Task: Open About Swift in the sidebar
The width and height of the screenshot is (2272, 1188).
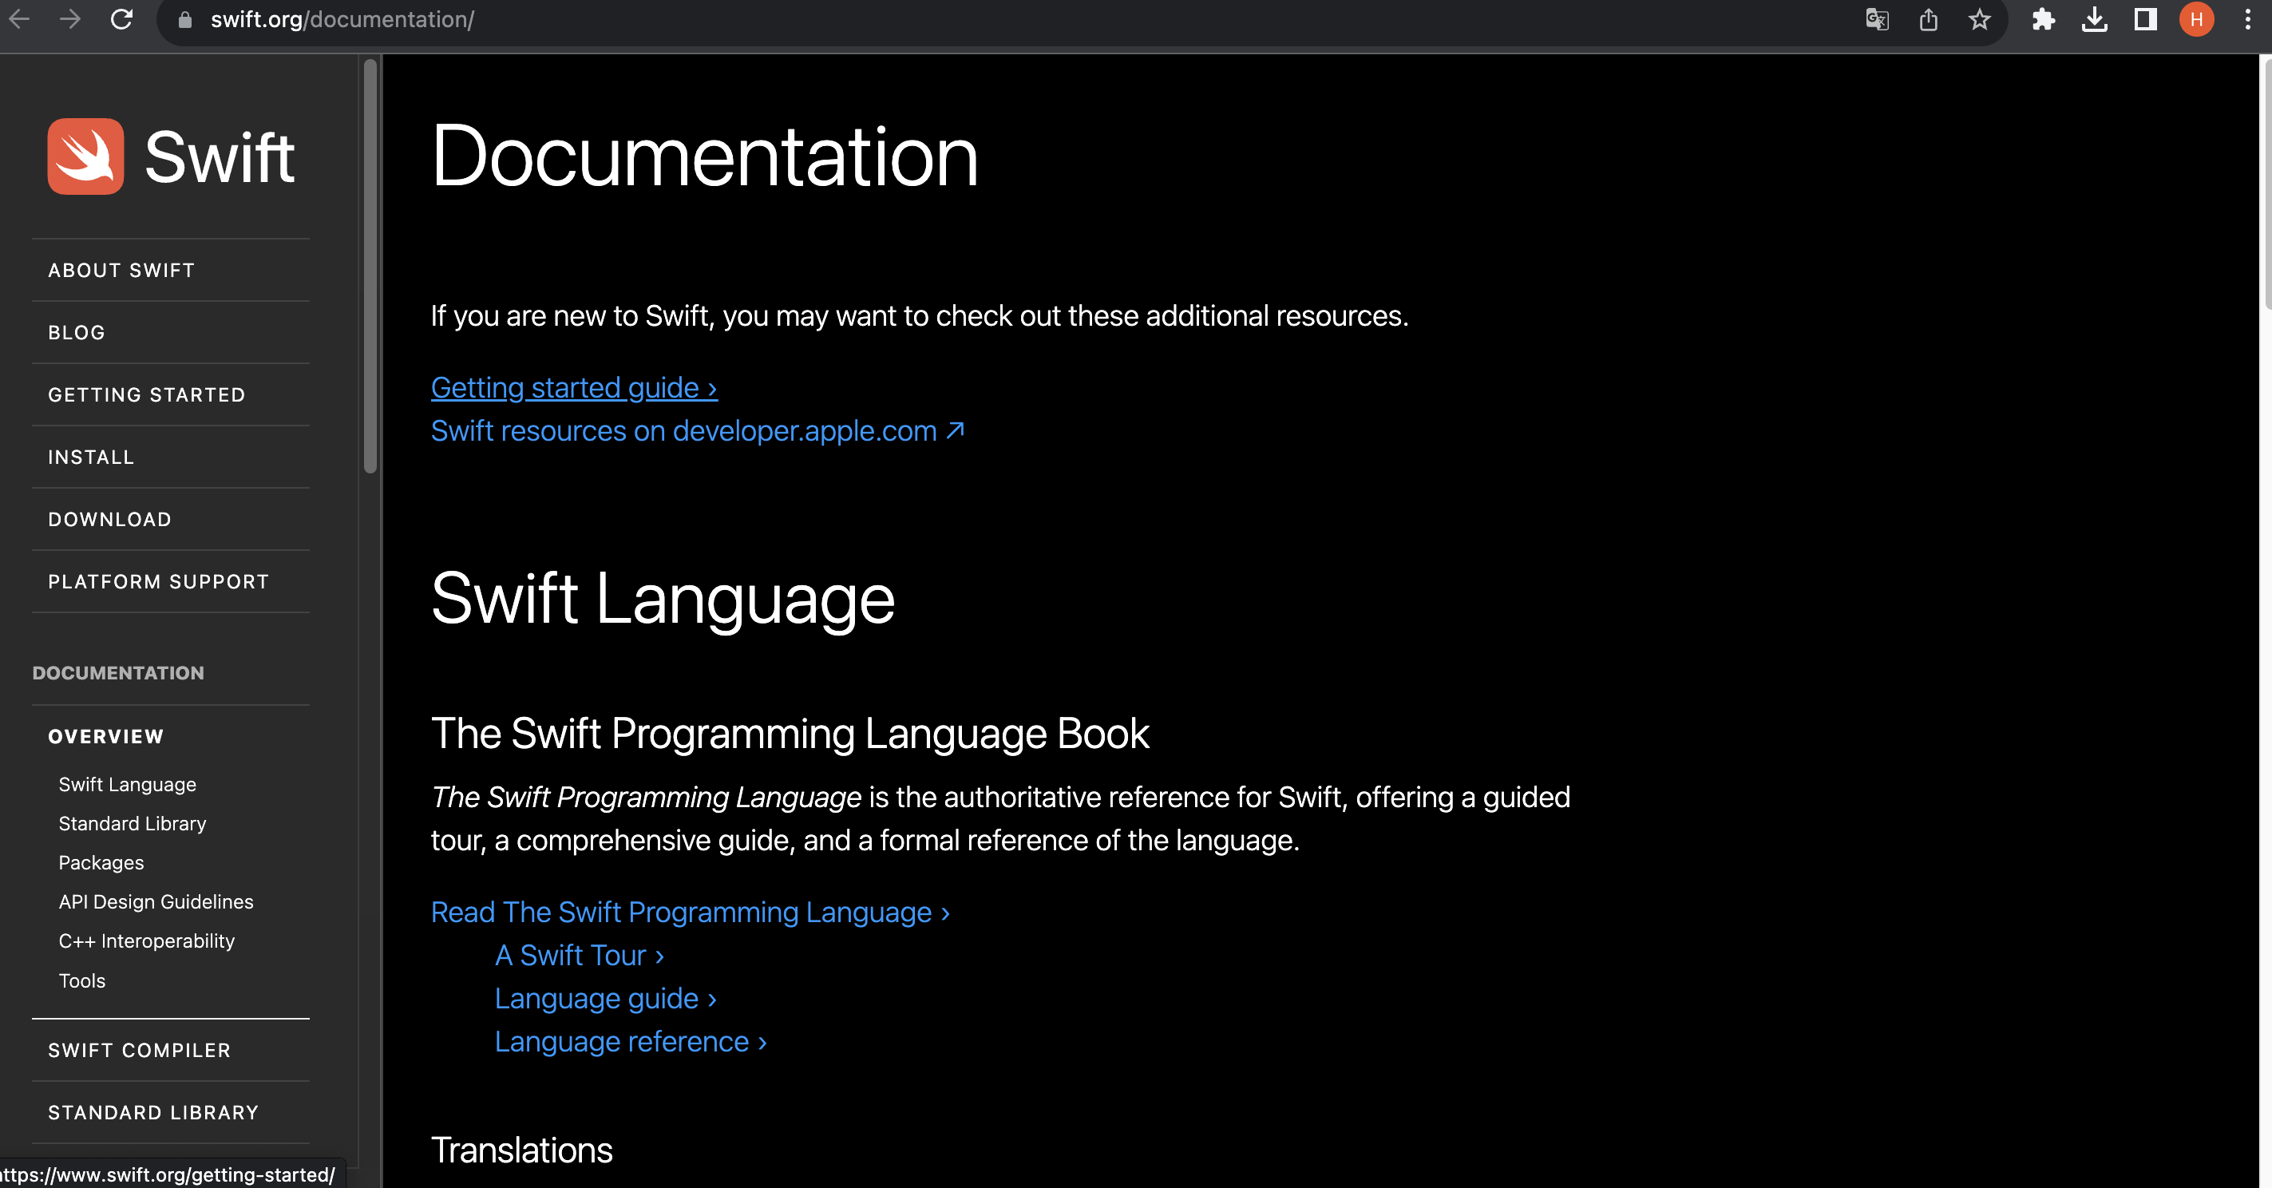Action: click(x=121, y=271)
